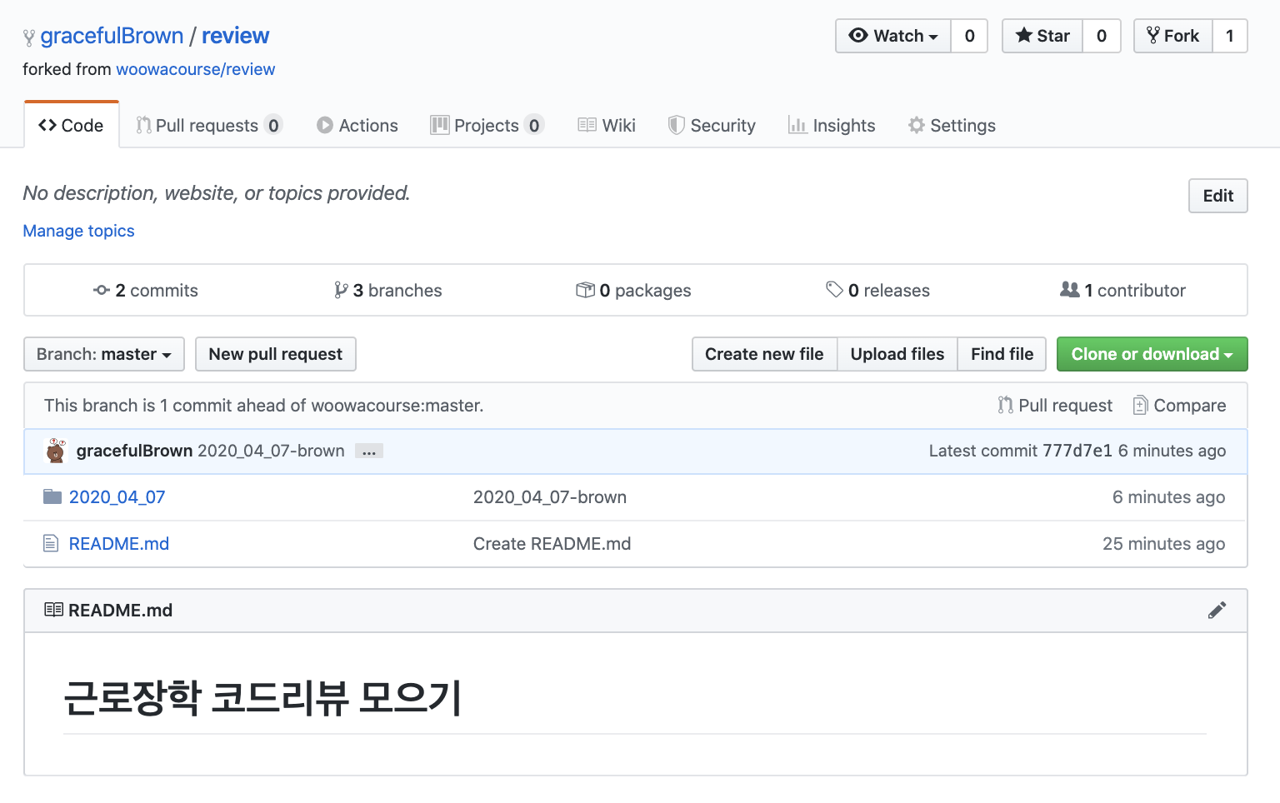Click Edit description button
Viewport: 1280px width, 803px height.
click(1217, 196)
